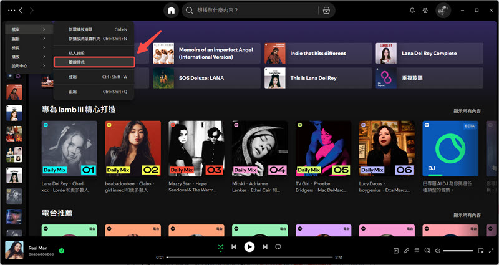Choose 新播放清單資料夾 from the menu

click(94, 39)
